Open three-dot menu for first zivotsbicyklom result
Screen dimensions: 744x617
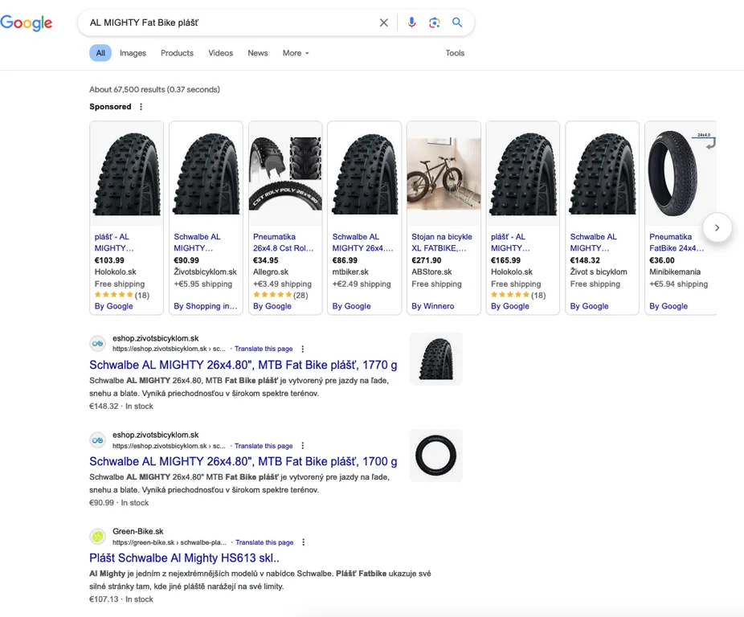point(303,349)
